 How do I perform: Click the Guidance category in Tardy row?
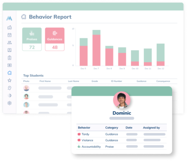[x=112, y=134]
